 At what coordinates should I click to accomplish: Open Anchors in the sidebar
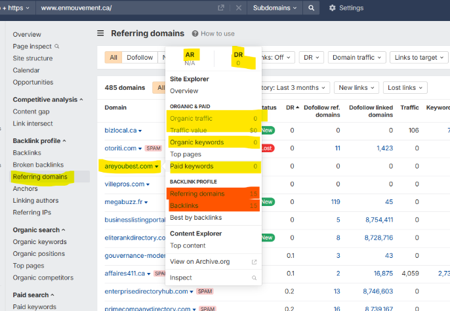25,189
